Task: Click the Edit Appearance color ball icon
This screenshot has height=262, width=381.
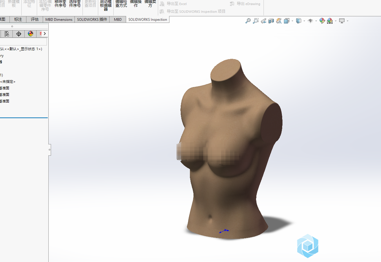Action: pyautogui.click(x=322, y=21)
